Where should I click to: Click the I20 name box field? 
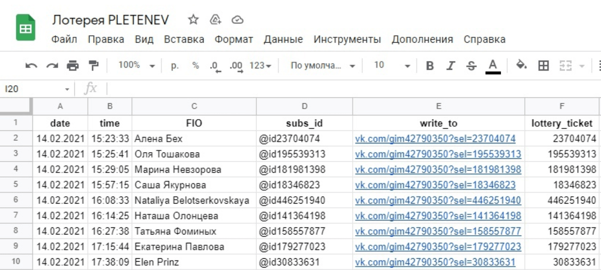tap(31, 89)
